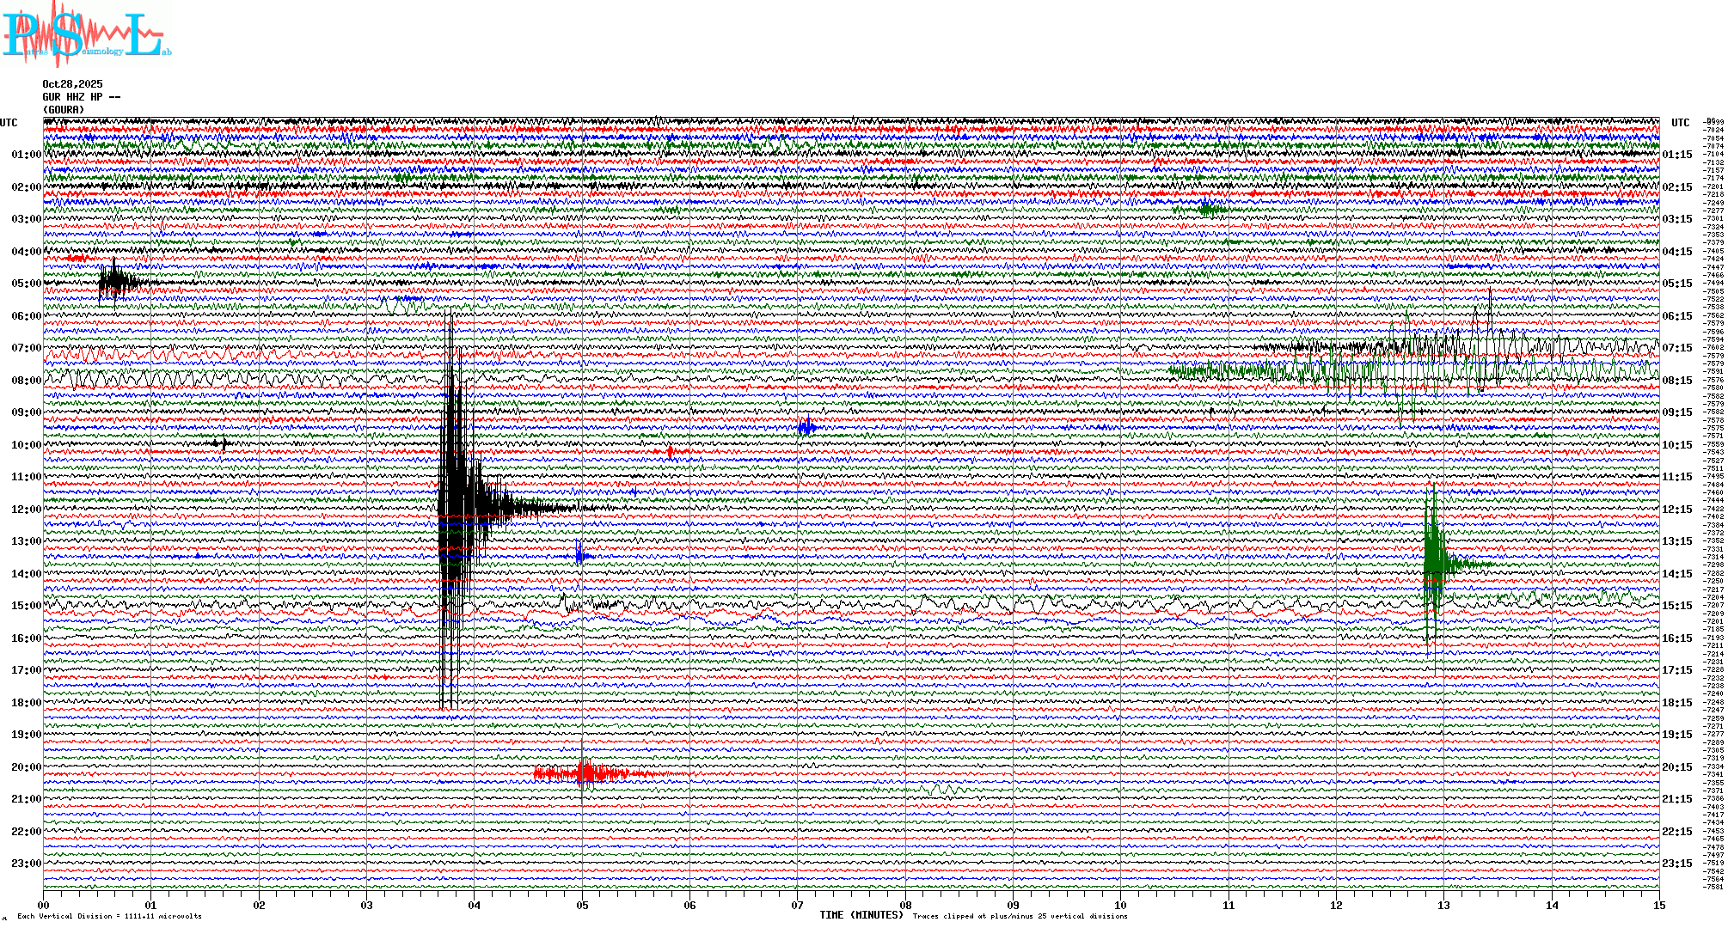Click the black seismic burst on the 05:00 row
Screen dimensions: 1728x928
(x=114, y=281)
